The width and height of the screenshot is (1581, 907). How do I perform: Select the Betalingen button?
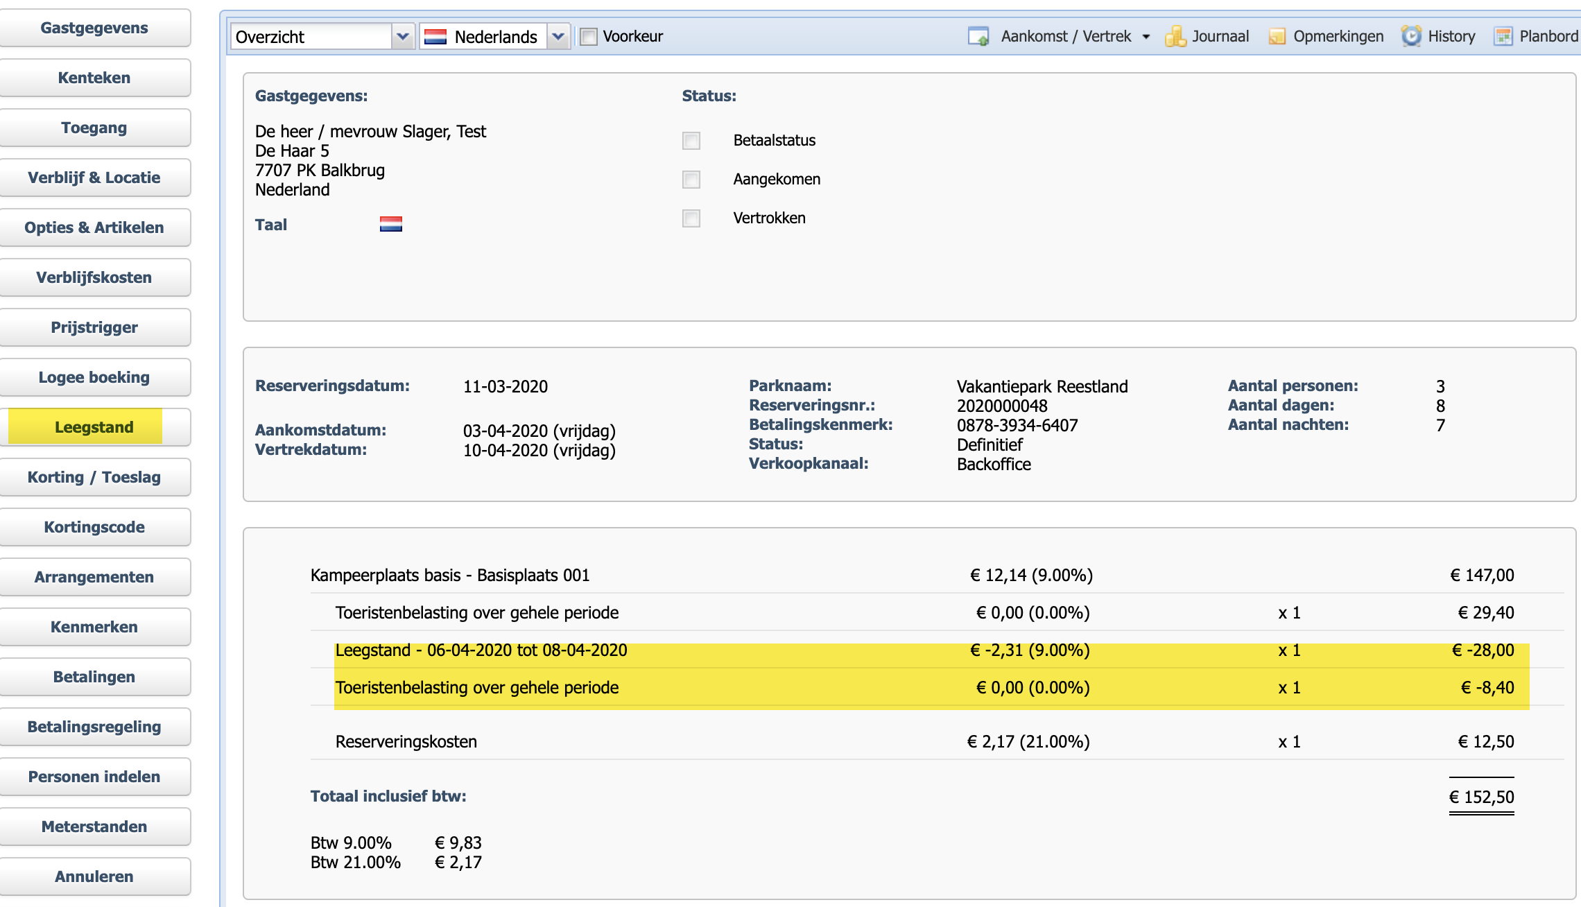pos(94,677)
